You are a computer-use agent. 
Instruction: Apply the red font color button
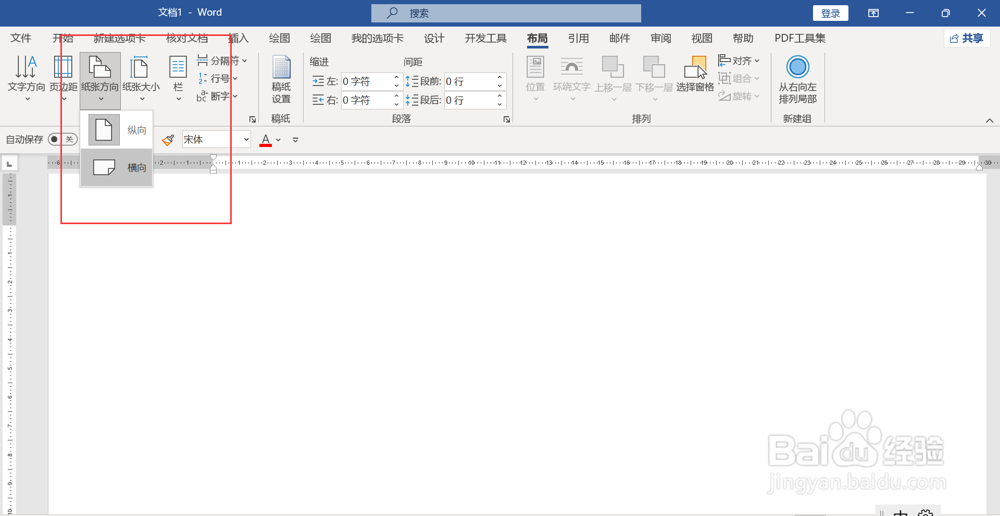click(266, 140)
